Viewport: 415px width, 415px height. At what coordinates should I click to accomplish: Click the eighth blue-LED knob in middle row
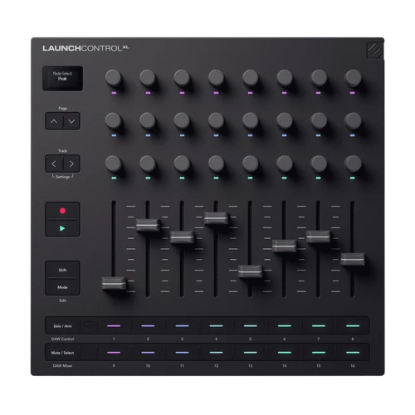click(x=353, y=120)
